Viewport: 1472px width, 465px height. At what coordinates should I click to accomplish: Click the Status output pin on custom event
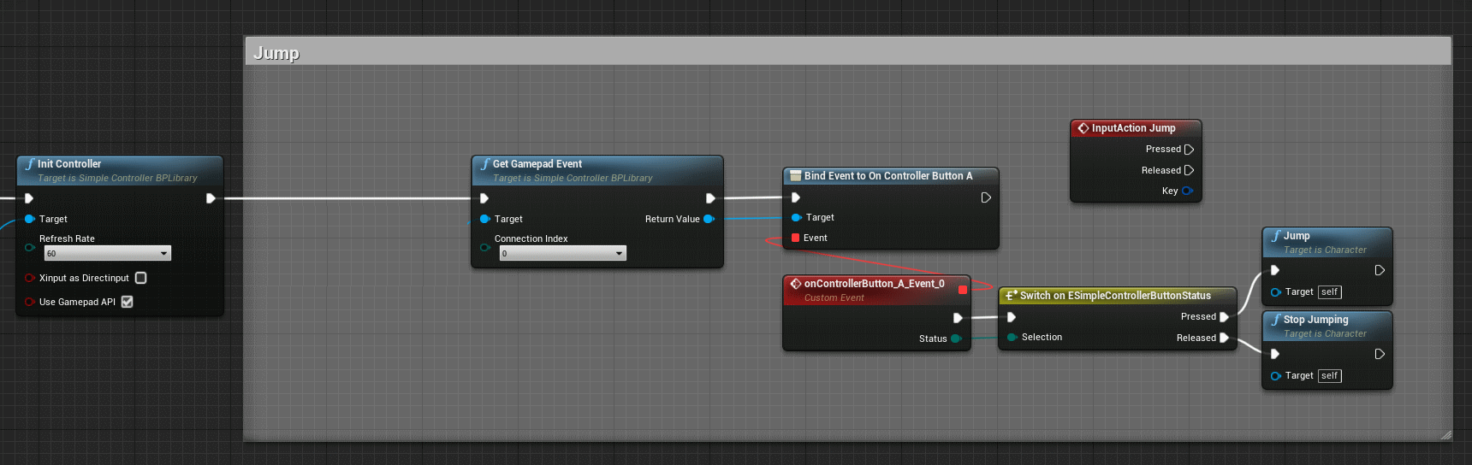click(x=956, y=338)
